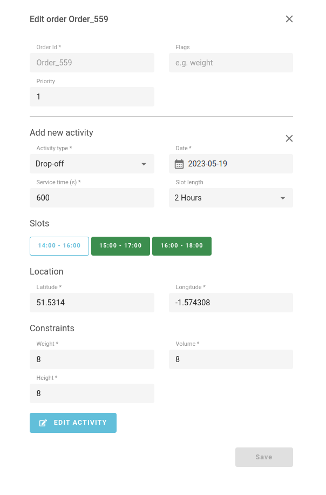Click the Height constraint field
The image size is (326, 495).
click(92, 393)
